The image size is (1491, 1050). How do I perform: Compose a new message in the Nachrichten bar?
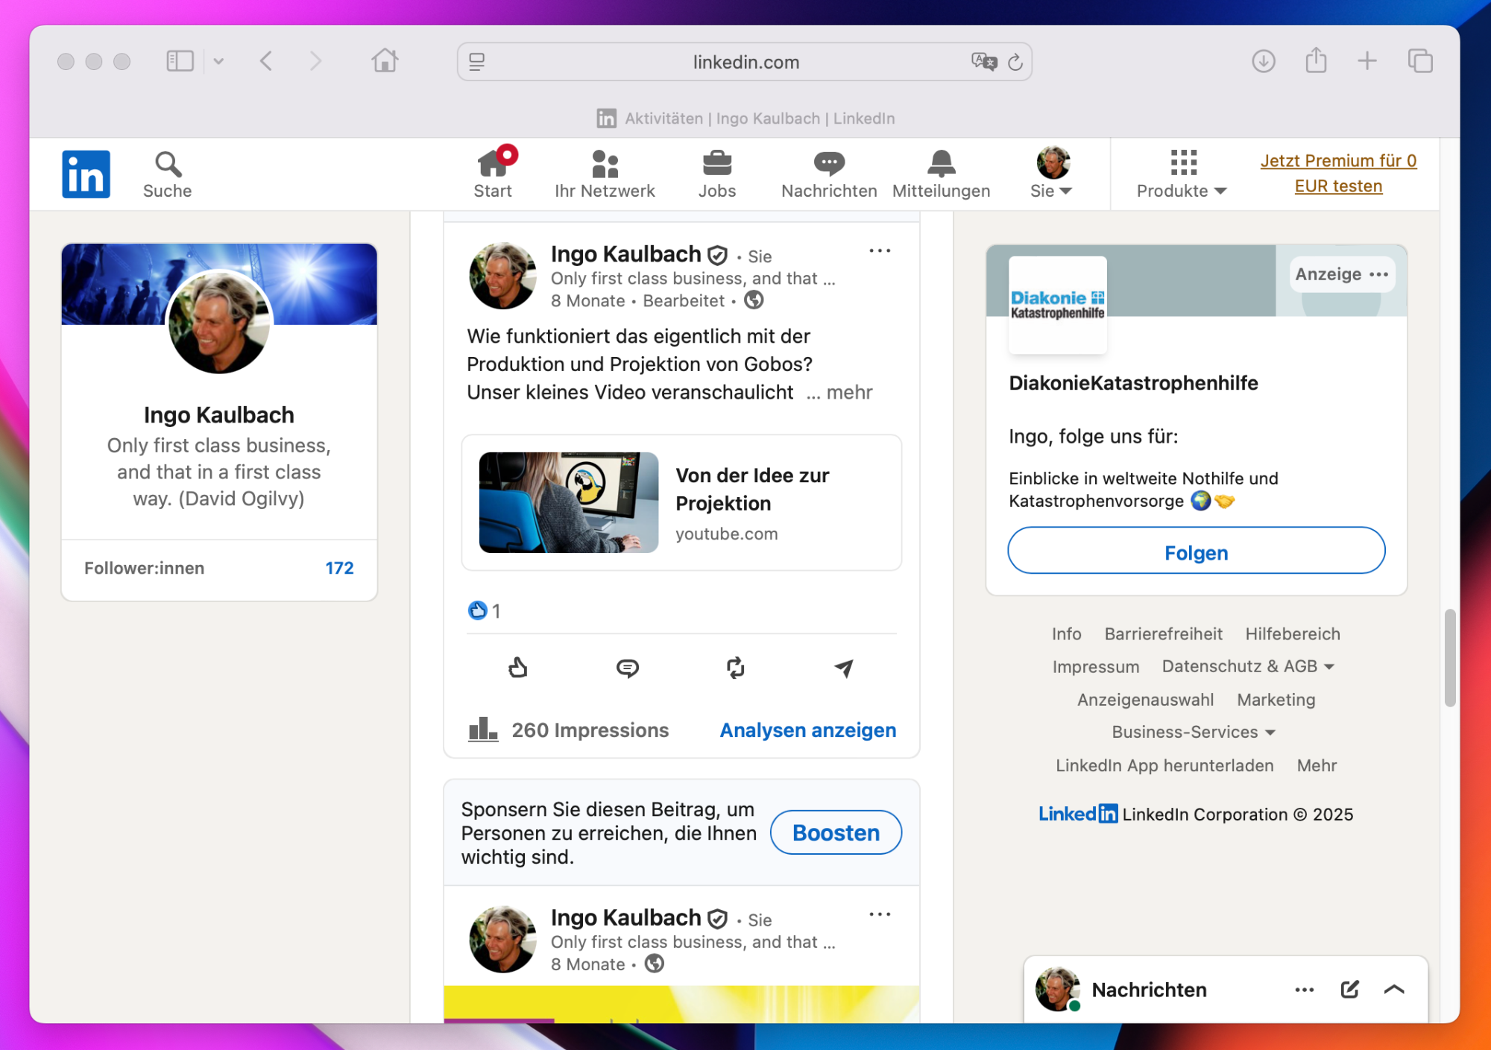click(x=1349, y=989)
